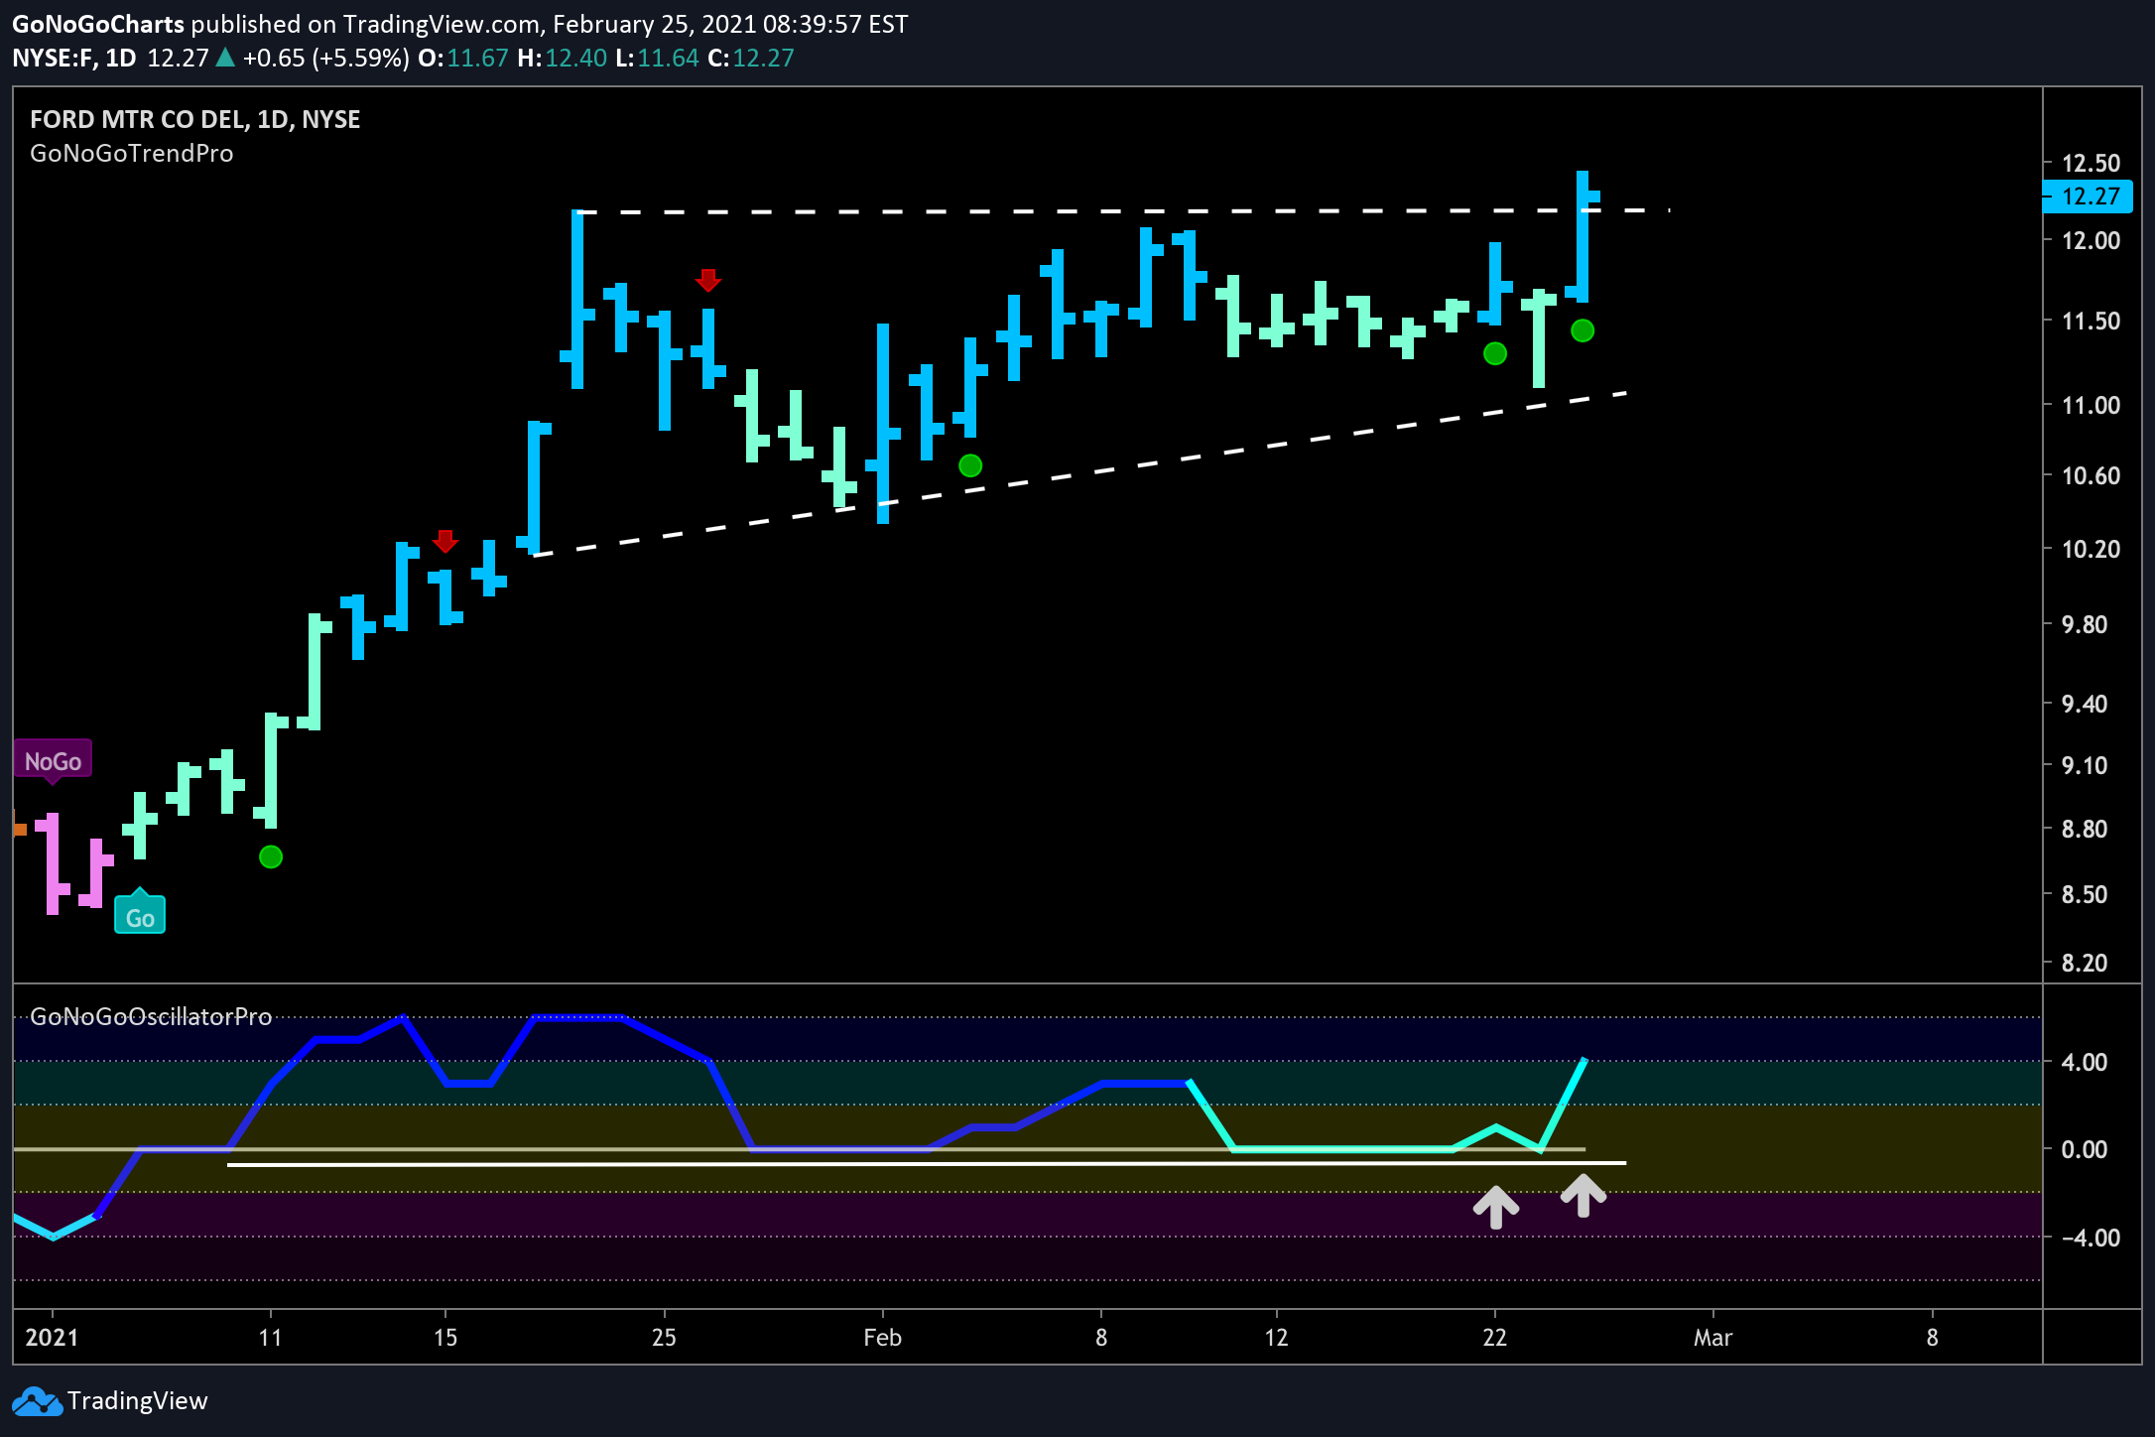The height and width of the screenshot is (1437, 2155).
Task: Click the green dot below the January 11 bar
Action: tap(271, 856)
